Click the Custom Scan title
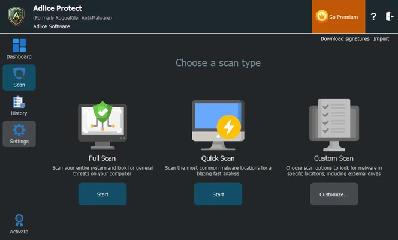Viewport: 398px width, 240px height. click(333, 158)
